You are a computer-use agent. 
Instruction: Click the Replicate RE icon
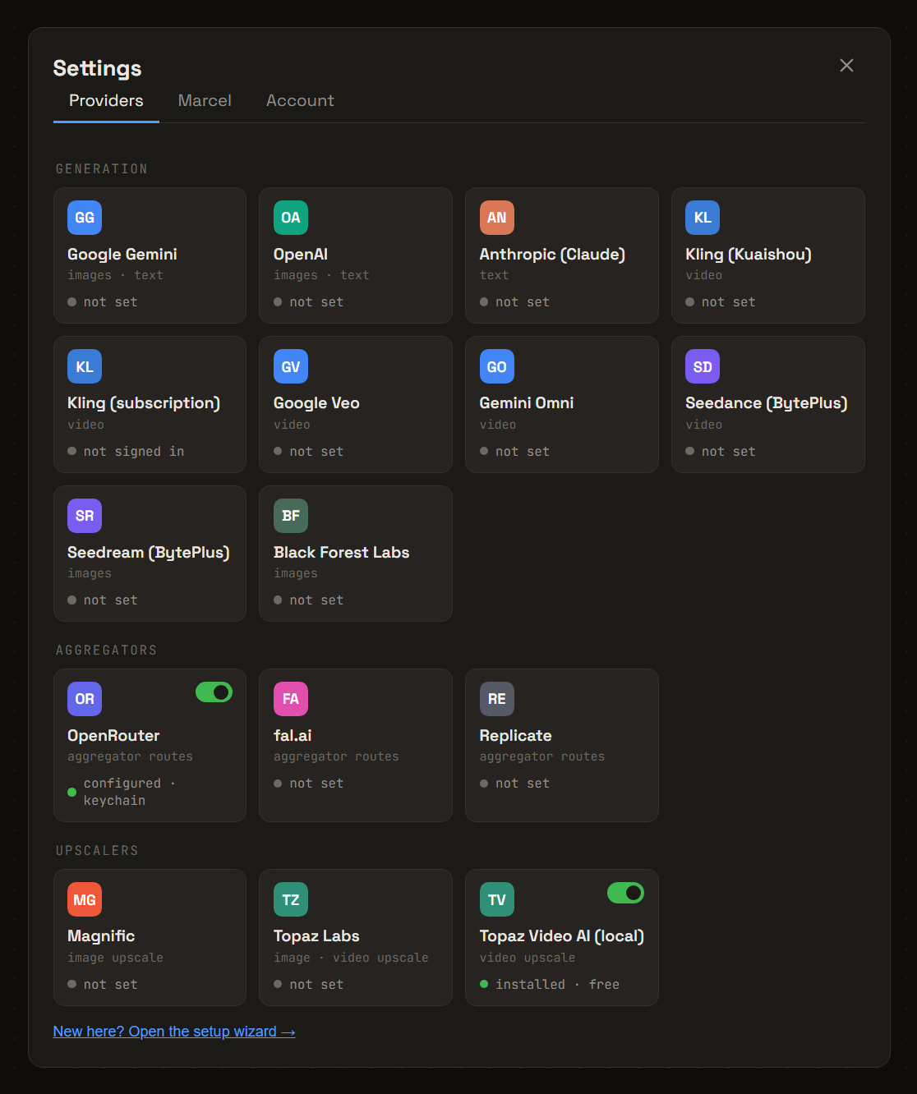[x=497, y=699]
